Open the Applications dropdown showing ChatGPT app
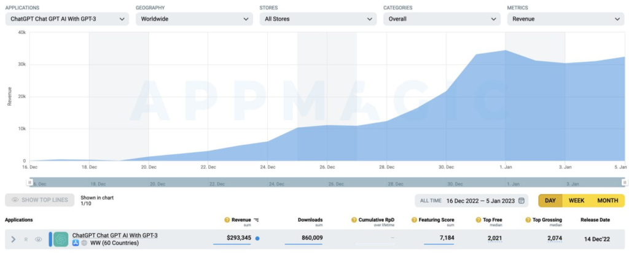 [67, 19]
